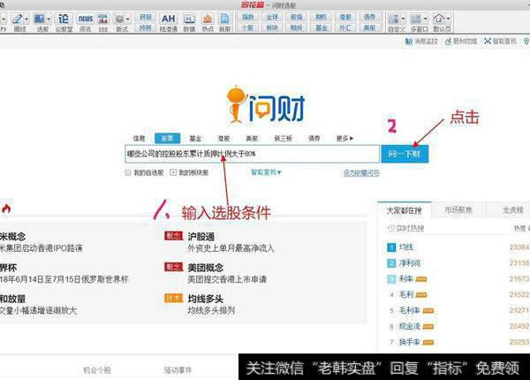The height and width of the screenshot is (380, 530).
Task: Open the 选股 stock picker toolbar icon
Action: click(43, 19)
